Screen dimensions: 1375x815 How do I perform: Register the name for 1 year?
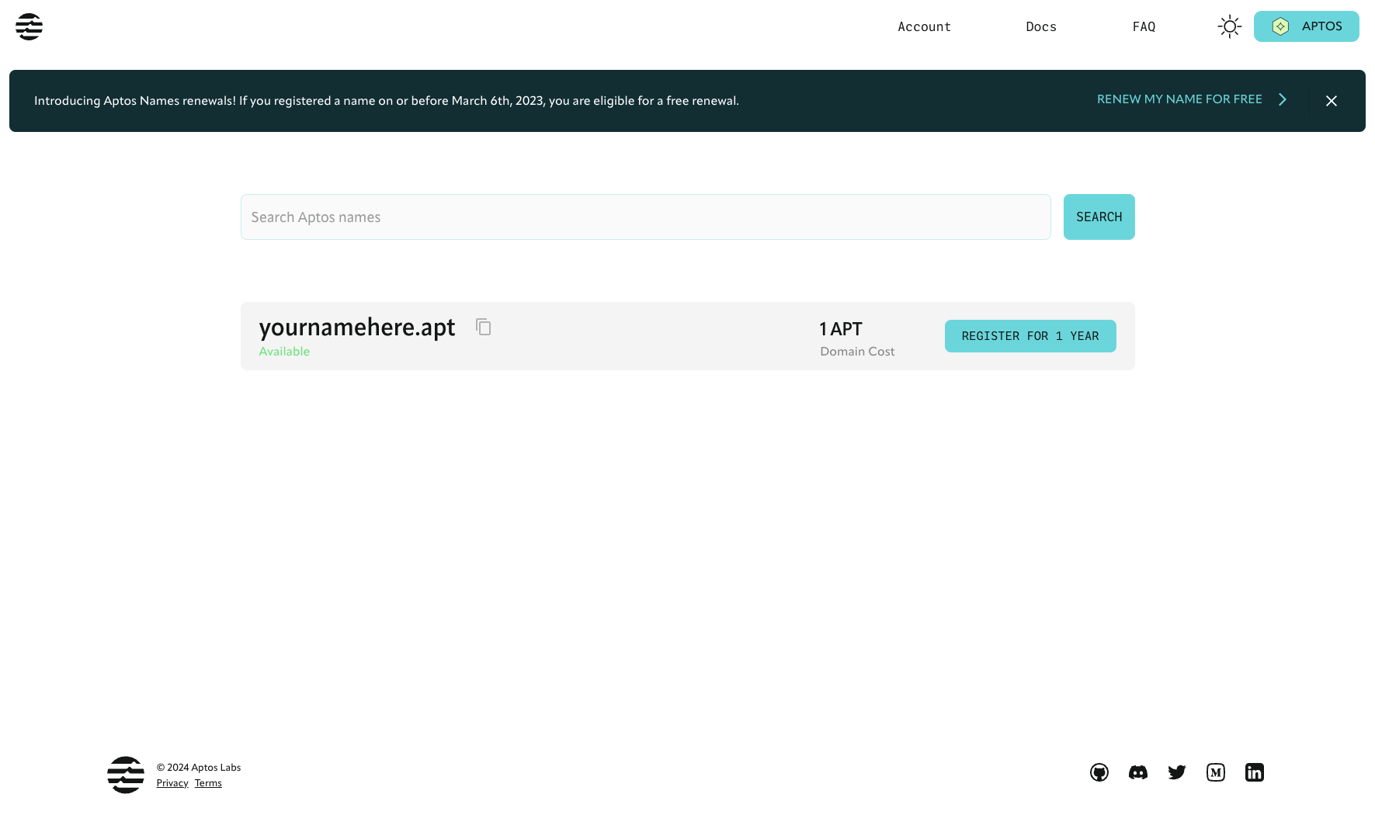pyautogui.click(x=1030, y=336)
